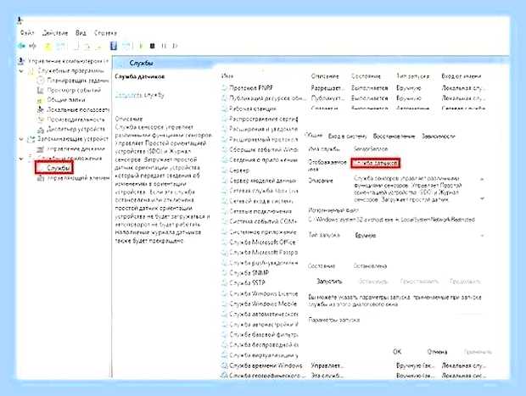Screen dimensions: 526x396
Task: Click the Вход от имени column header
Action: pos(462,76)
